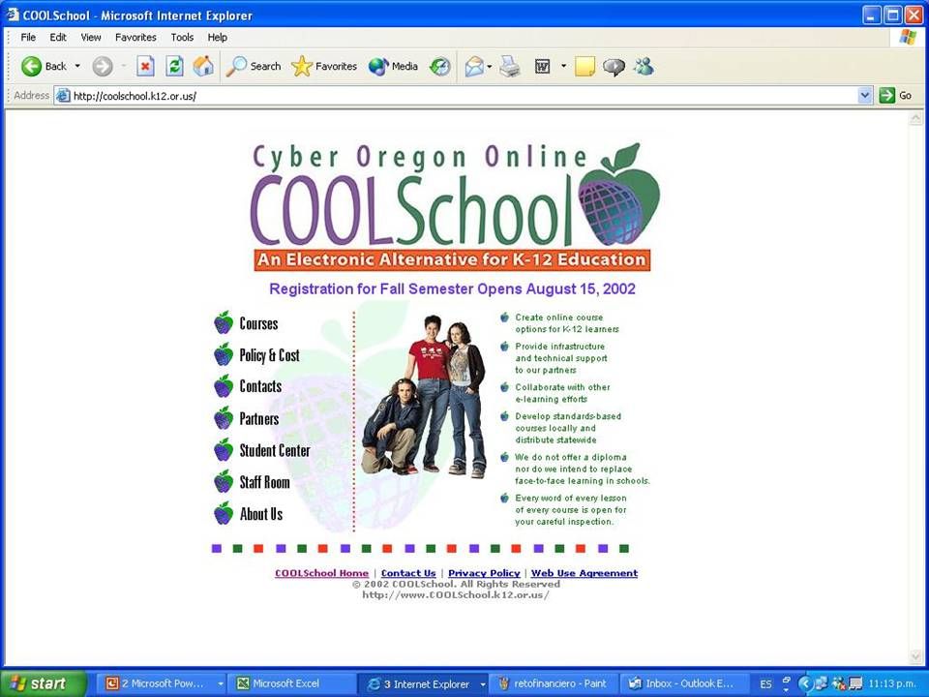Click the apple icon beside Contacts
The width and height of the screenshot is (929, 697).
click(224, 386)
